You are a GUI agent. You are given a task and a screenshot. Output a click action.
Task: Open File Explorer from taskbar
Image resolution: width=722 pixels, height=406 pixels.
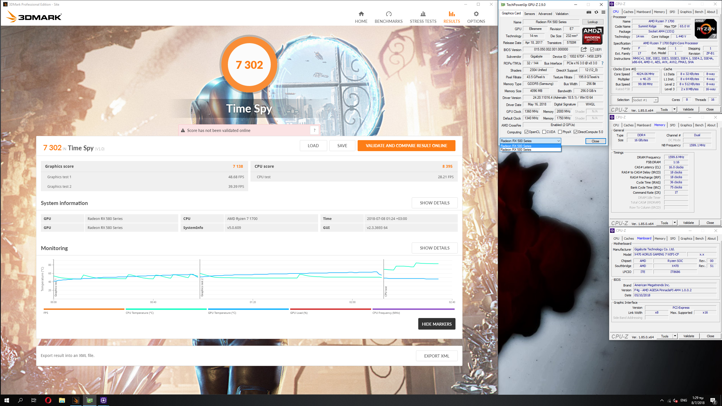tap(62, 400)
